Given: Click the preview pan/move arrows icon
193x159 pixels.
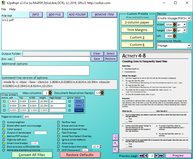Looking at the screenshot, I should (x=116, y=137).
